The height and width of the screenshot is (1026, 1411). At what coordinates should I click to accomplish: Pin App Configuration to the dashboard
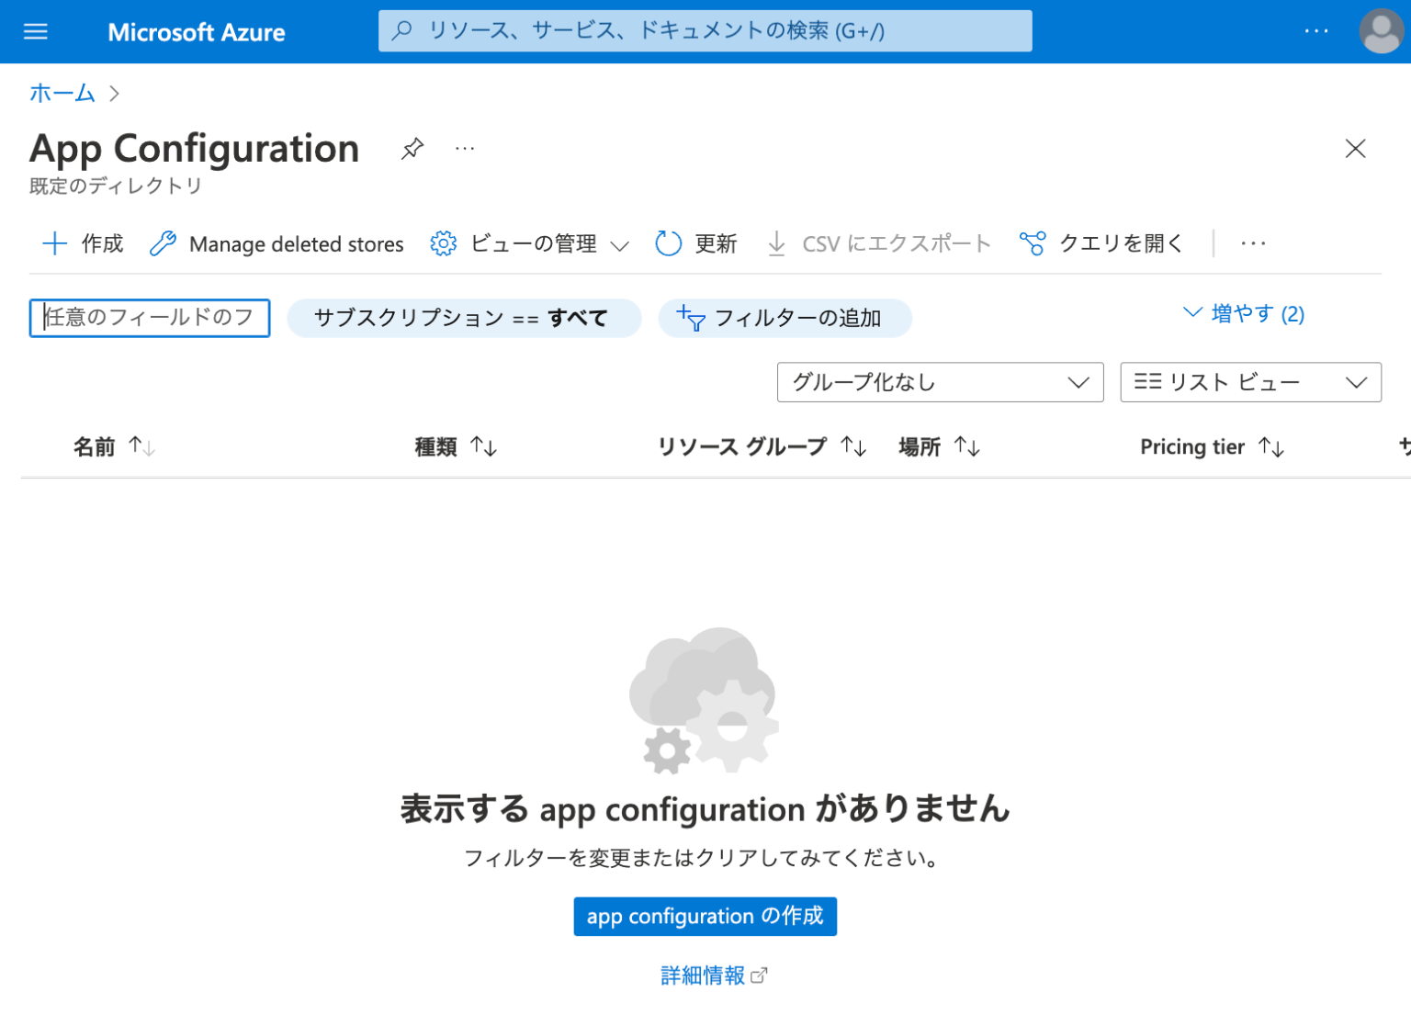(x=412, y=148)
